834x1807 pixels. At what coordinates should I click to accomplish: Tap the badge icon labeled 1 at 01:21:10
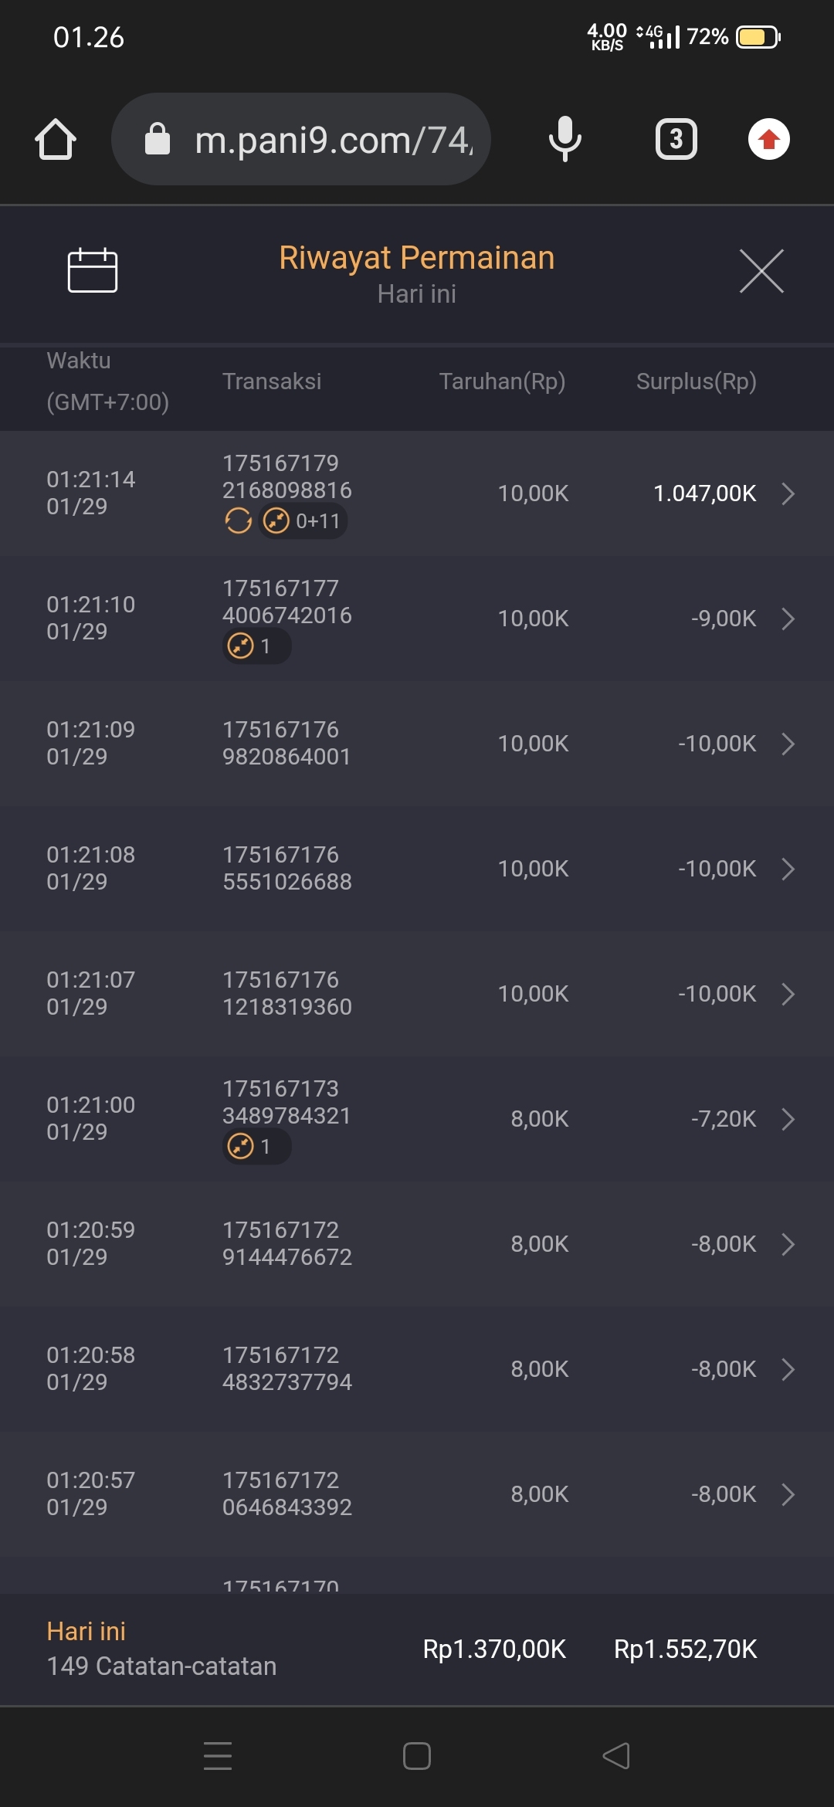coord(256,646)
